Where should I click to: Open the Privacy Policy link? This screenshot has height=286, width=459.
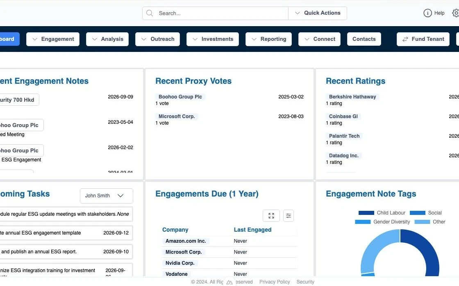(x=275, y=282)
